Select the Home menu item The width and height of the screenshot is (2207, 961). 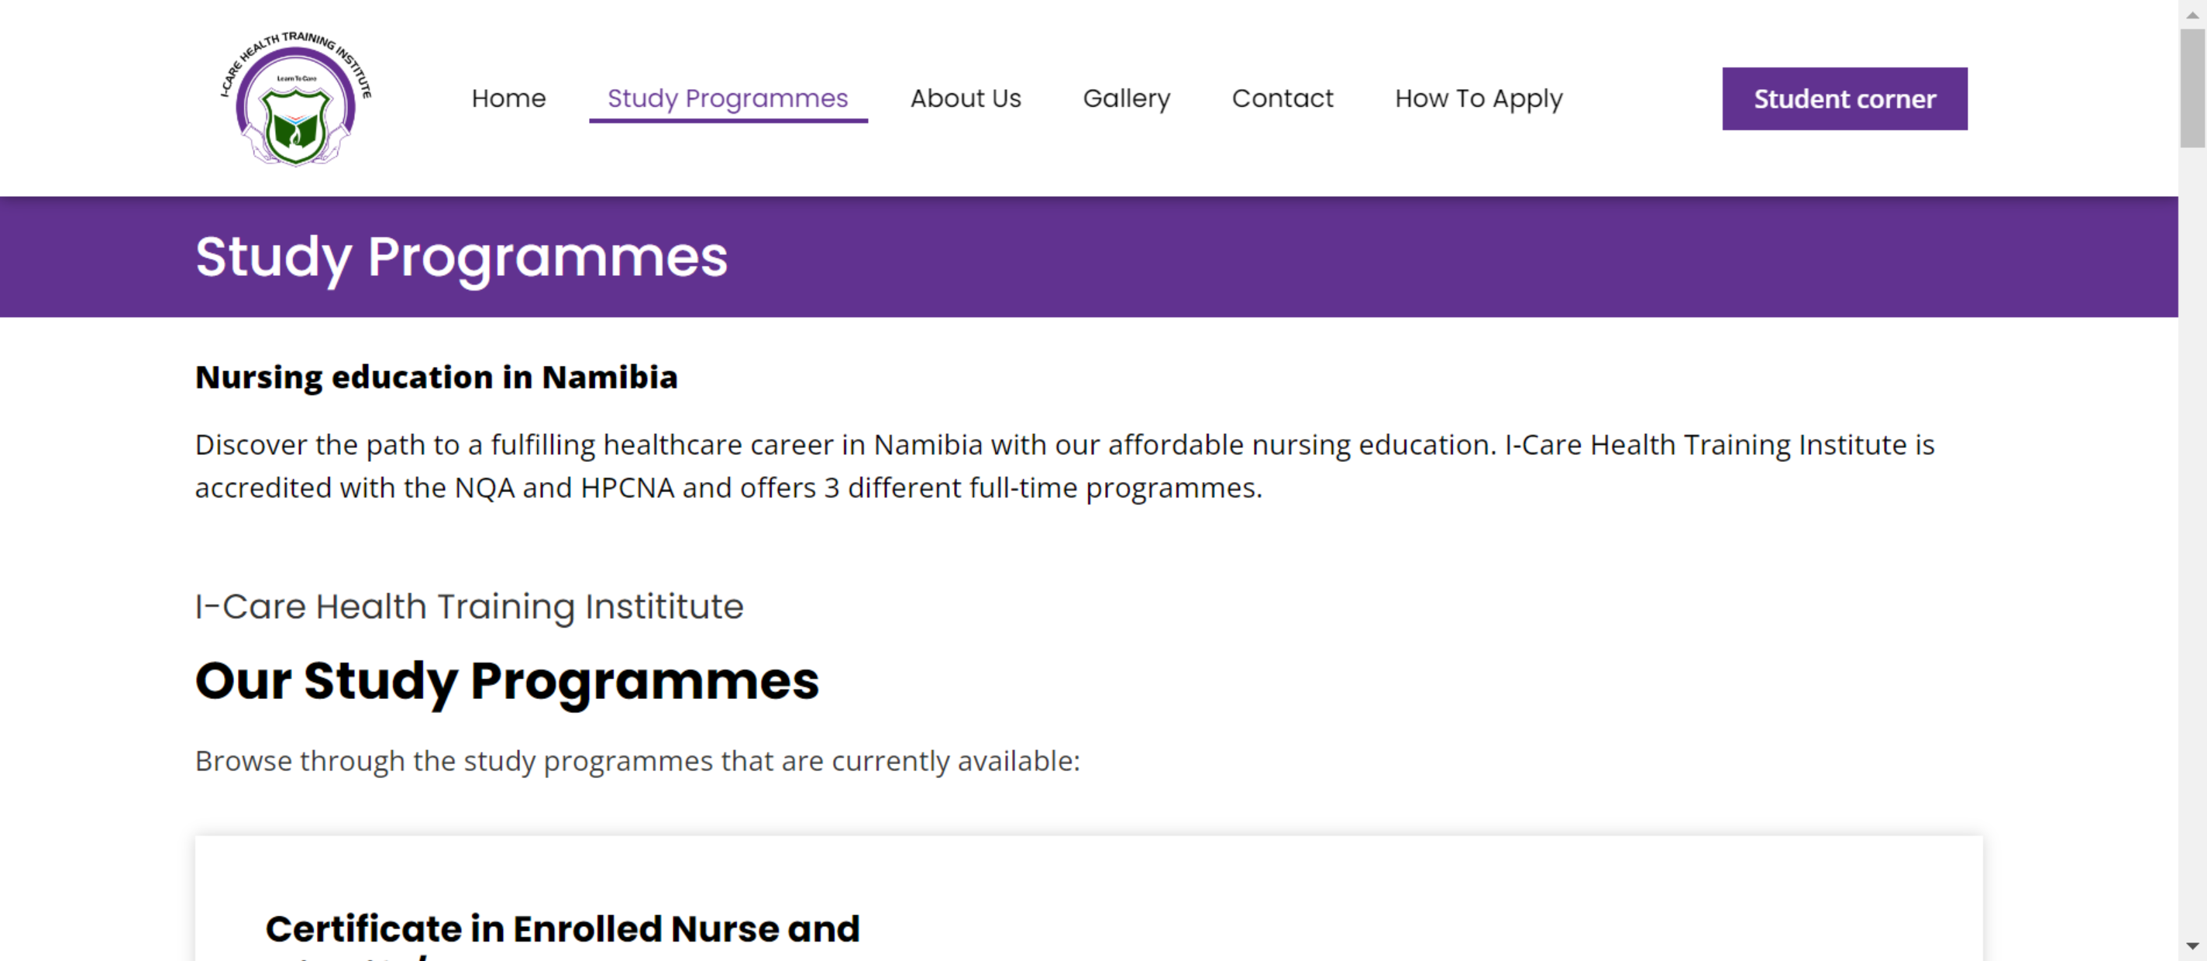click(509, 98)
